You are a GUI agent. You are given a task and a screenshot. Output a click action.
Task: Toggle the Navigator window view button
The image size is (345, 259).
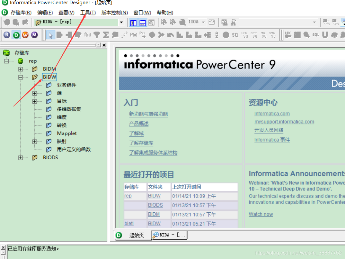[x=133, y=23]
